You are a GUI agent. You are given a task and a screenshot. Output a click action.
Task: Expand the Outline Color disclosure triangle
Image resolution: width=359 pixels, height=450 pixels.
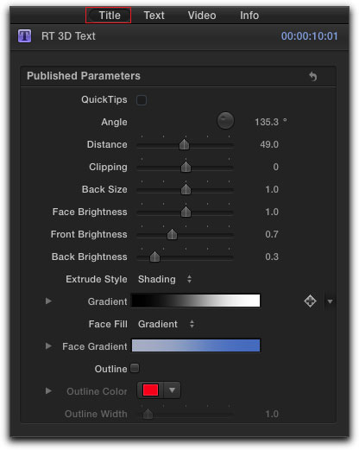tap(48, 391)
